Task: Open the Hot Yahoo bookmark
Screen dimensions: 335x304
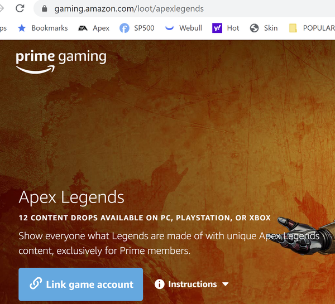Action: (x=226, y=28)
